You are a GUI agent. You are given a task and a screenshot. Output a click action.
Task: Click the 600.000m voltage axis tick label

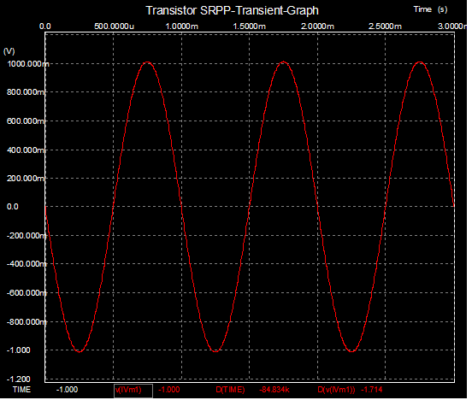point(26,122)
